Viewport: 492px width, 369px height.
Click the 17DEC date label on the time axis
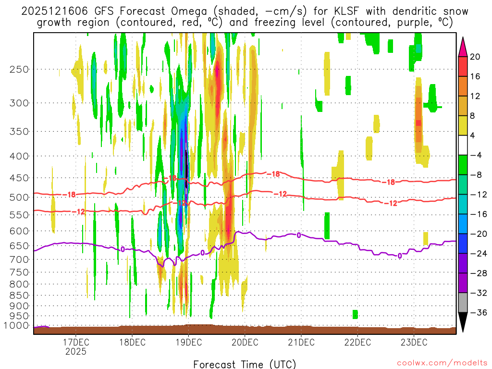point(76,342)
